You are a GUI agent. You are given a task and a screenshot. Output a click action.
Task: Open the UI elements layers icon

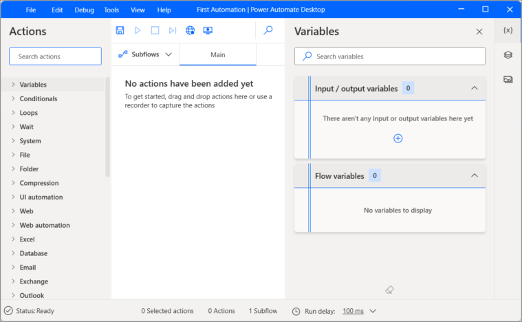[508, 54]
